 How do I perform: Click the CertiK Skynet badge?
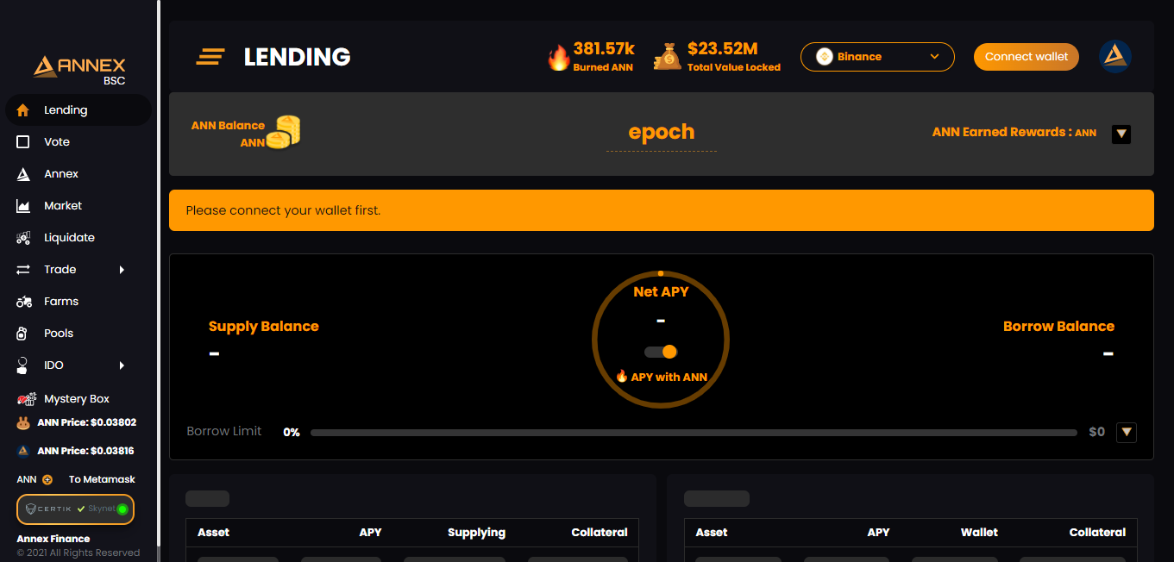(x=75, y=509)
